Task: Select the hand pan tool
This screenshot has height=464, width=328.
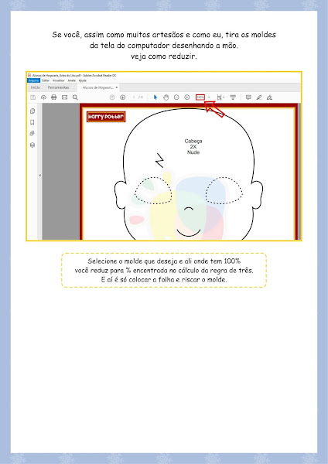Action: coord(166,97)
